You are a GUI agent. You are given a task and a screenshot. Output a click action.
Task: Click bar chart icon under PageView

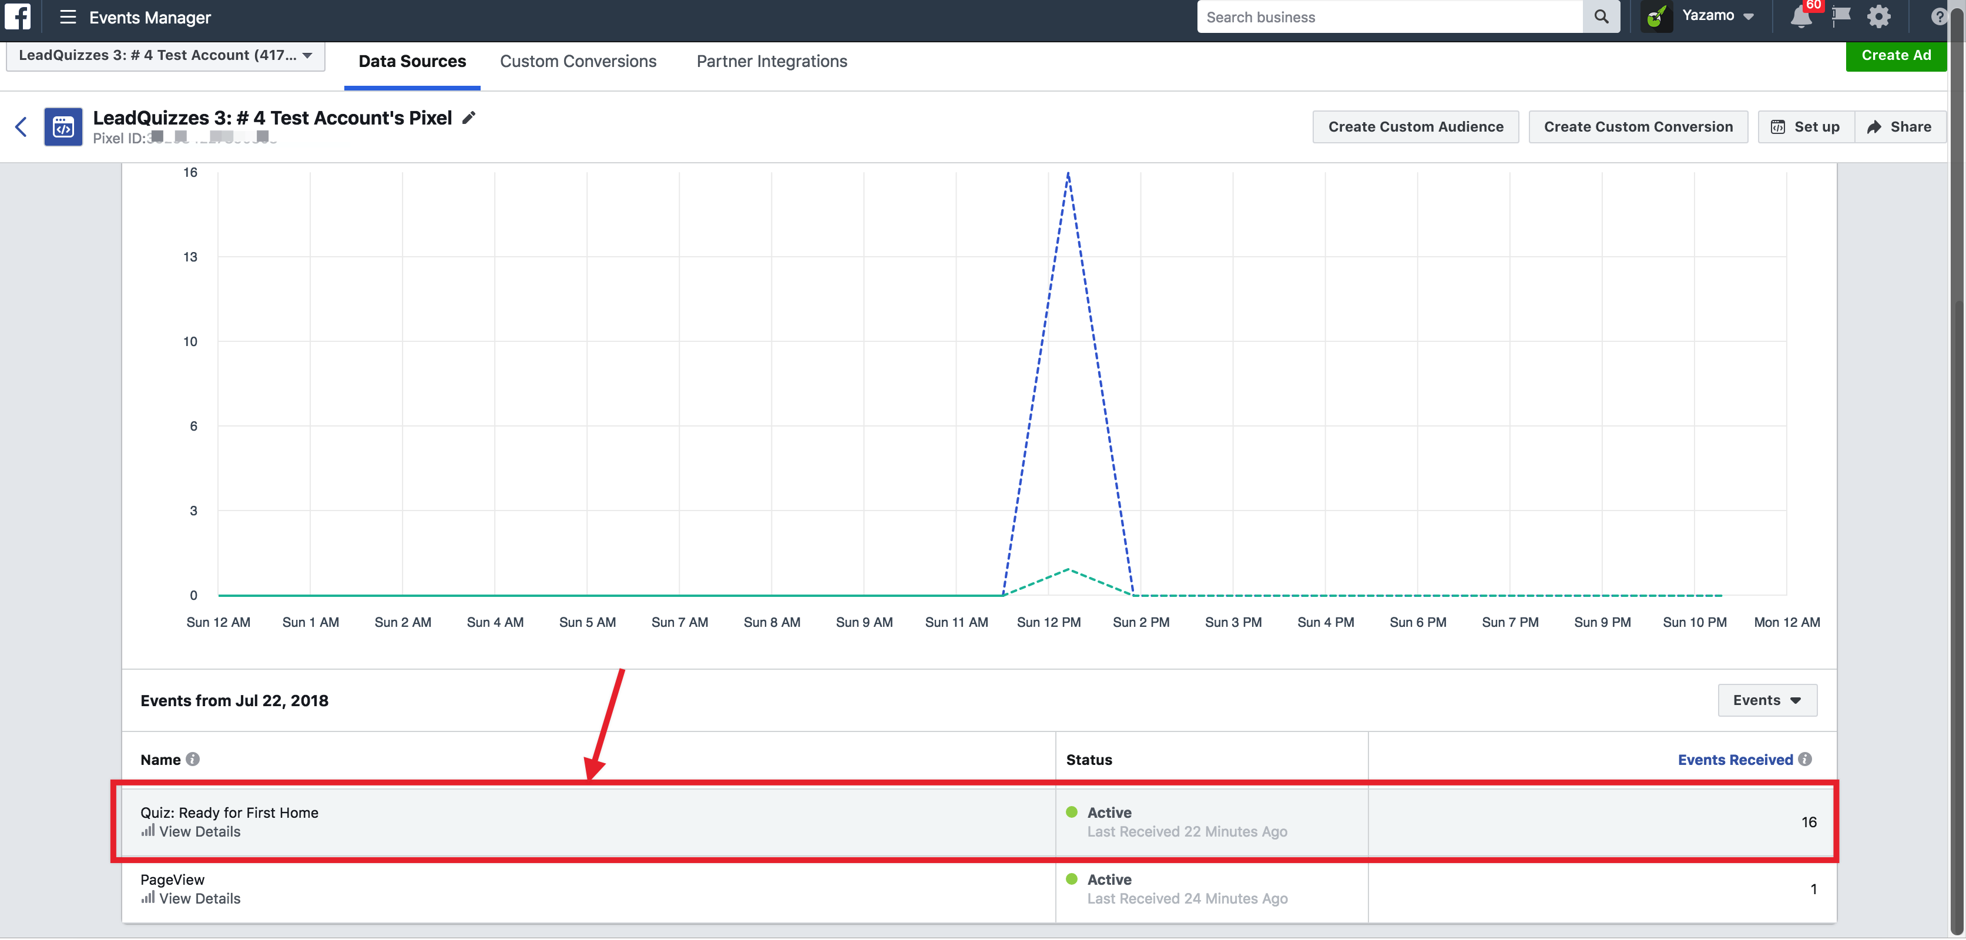[148, 897]
